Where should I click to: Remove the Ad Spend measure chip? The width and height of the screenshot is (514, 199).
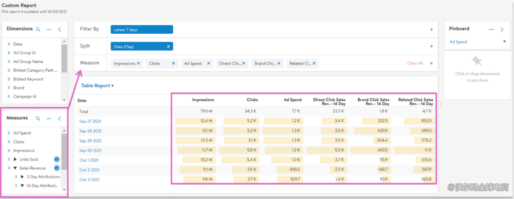pyautogui.click(x=209, y=63)
